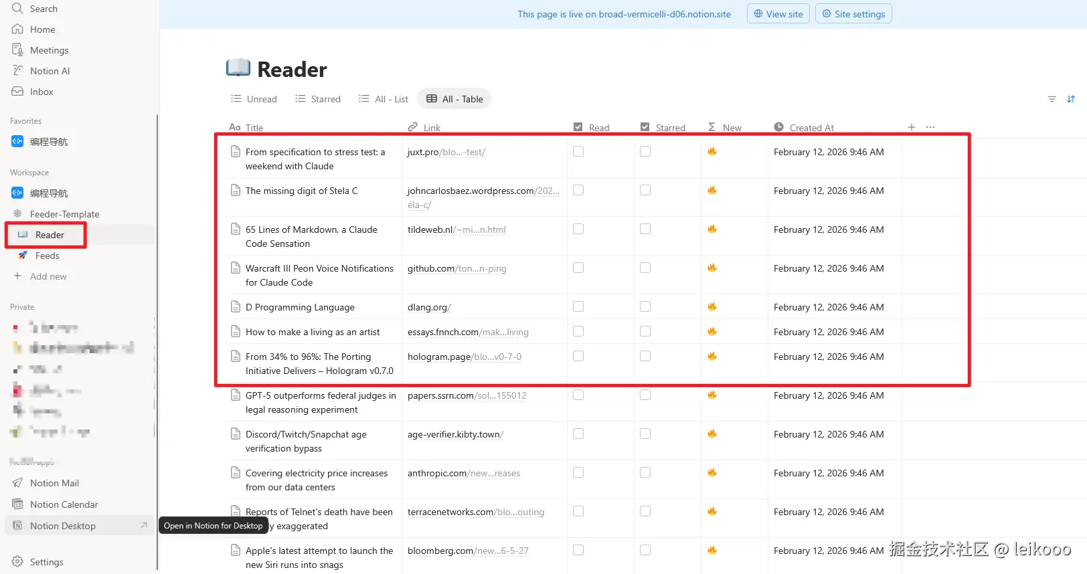Click the Home house icon

tap(17, 29)
